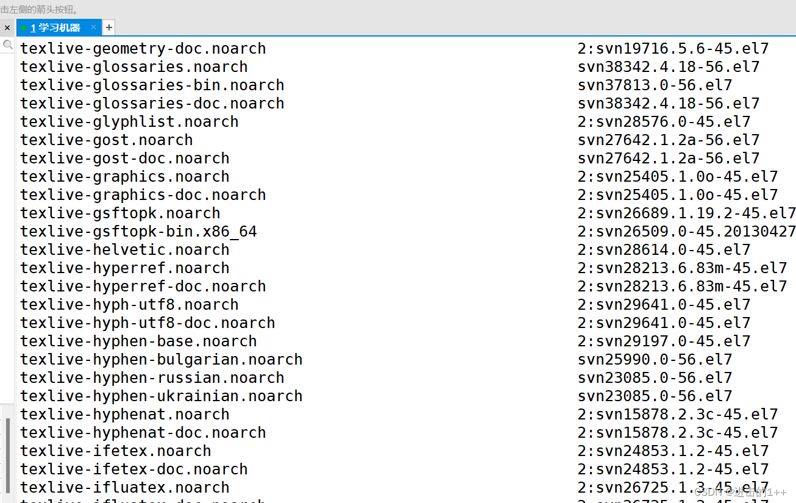
Task: Click version svn25990.0-56.el7
Action: pyautogui.click(x=655, y=360)
